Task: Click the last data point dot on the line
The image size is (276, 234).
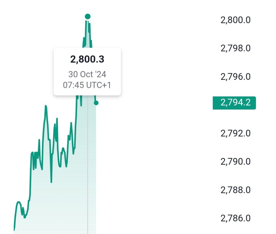Action: (96, 103)
